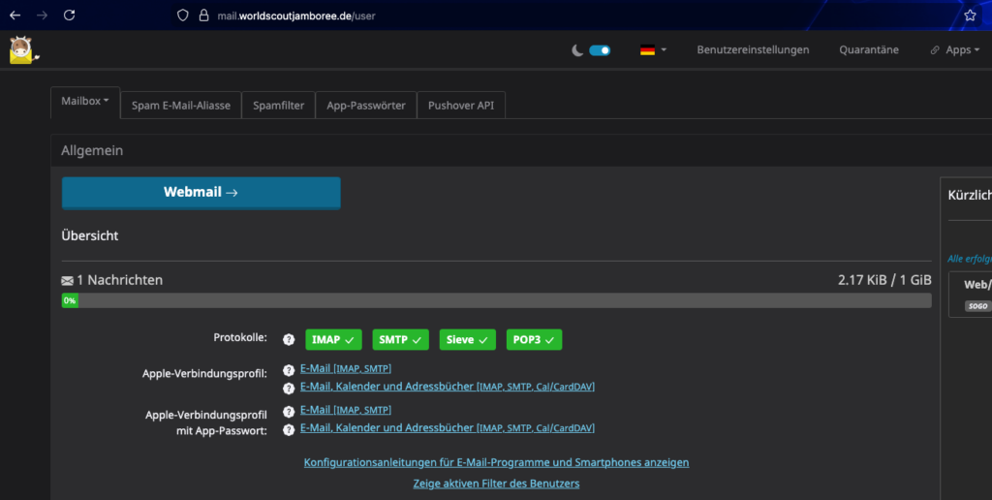This screenshot has height=500, width=992.
Task: Click the browser reload icon
Action: 69,16
